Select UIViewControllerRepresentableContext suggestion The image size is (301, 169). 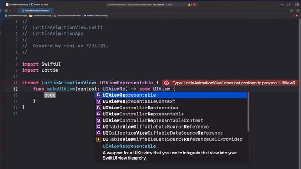[x=171, y=120]
